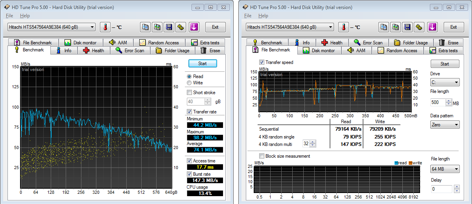Viewport: 472px width, 204px height.
Task: Click the thermometer temperature icon in left window
Action: tap(105, 27)
